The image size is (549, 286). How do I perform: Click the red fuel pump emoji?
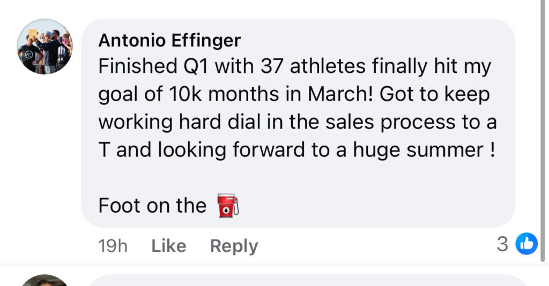pos(227,206)
